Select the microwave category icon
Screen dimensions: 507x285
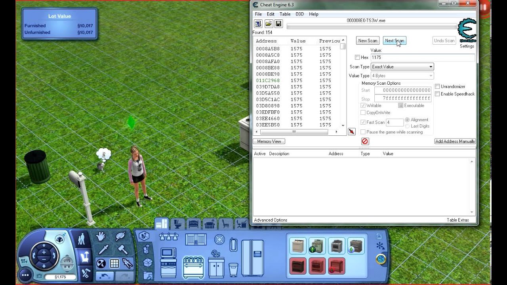point(168,252)
